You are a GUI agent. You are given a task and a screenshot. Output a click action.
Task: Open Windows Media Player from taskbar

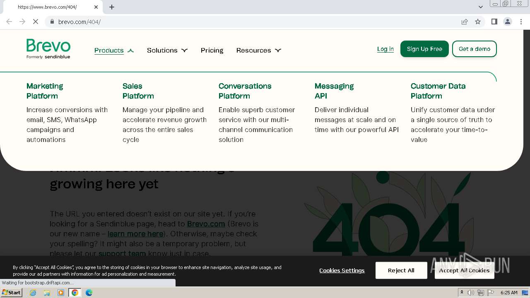[x=61, y=293]
